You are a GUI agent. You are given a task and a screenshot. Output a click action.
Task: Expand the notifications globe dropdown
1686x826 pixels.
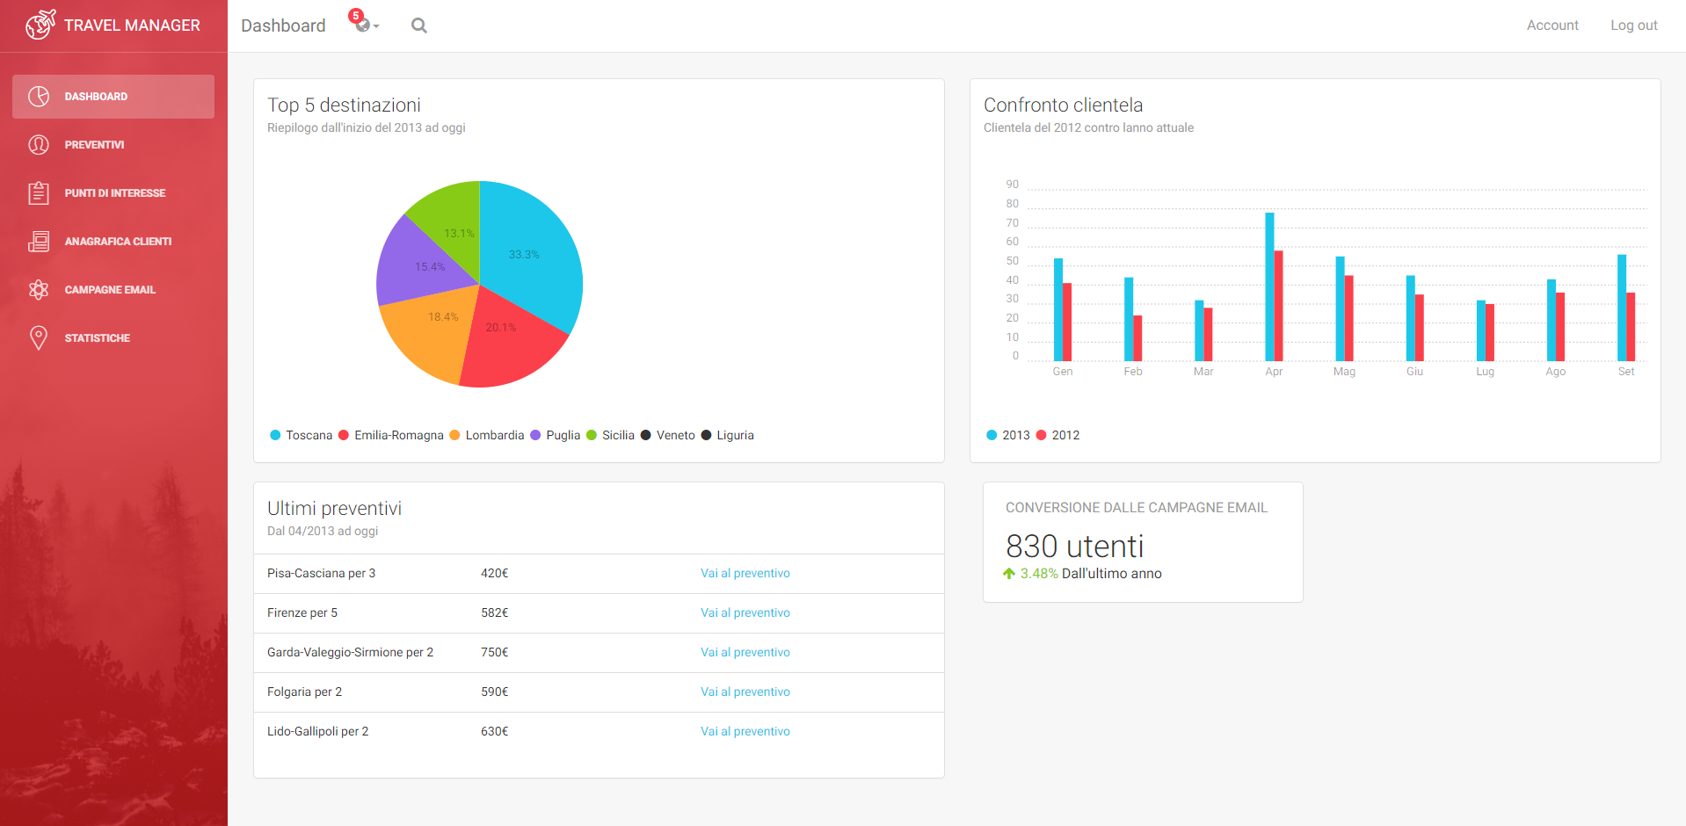coord(365,25)
